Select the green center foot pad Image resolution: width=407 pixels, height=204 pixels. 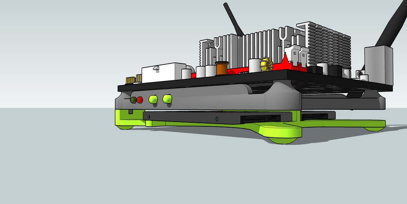tap(284, 135)
